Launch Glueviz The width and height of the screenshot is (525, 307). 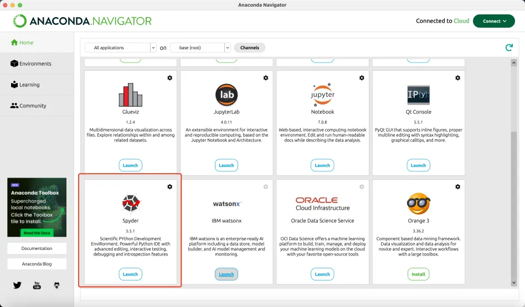[131, 165]
